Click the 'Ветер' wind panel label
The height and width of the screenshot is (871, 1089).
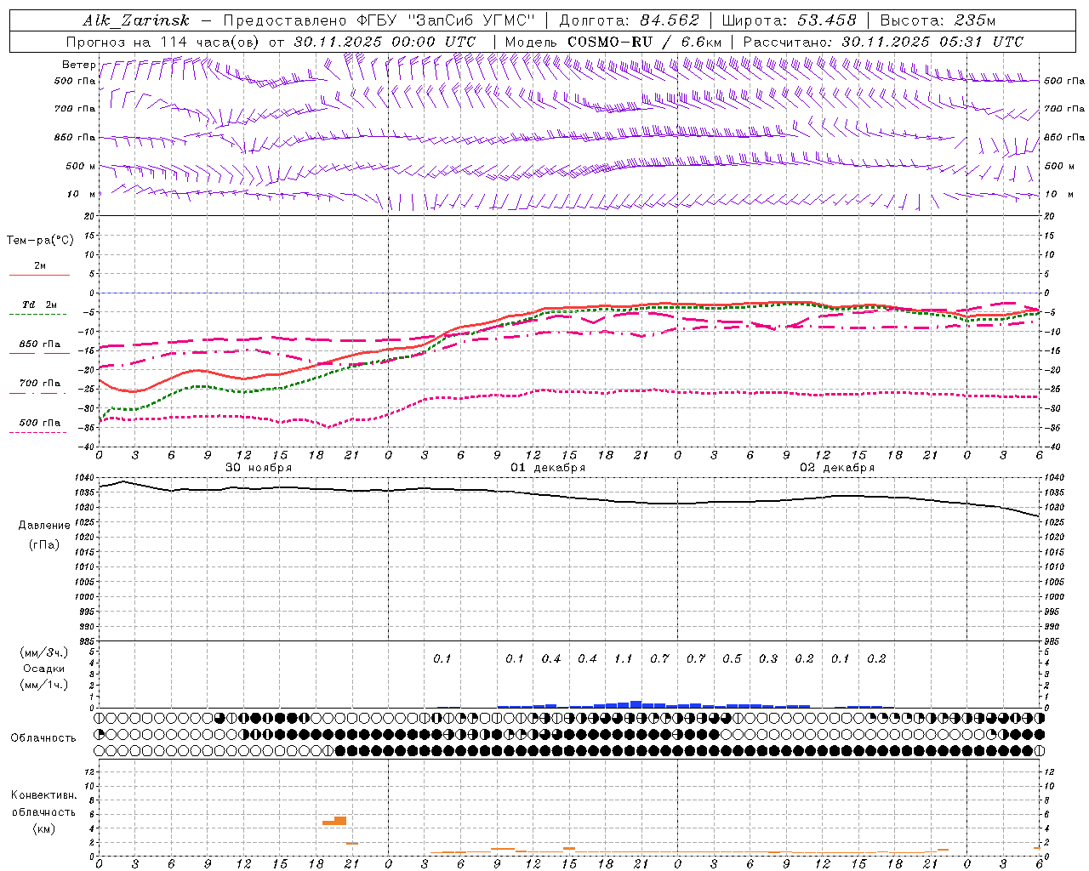point(78,65)
